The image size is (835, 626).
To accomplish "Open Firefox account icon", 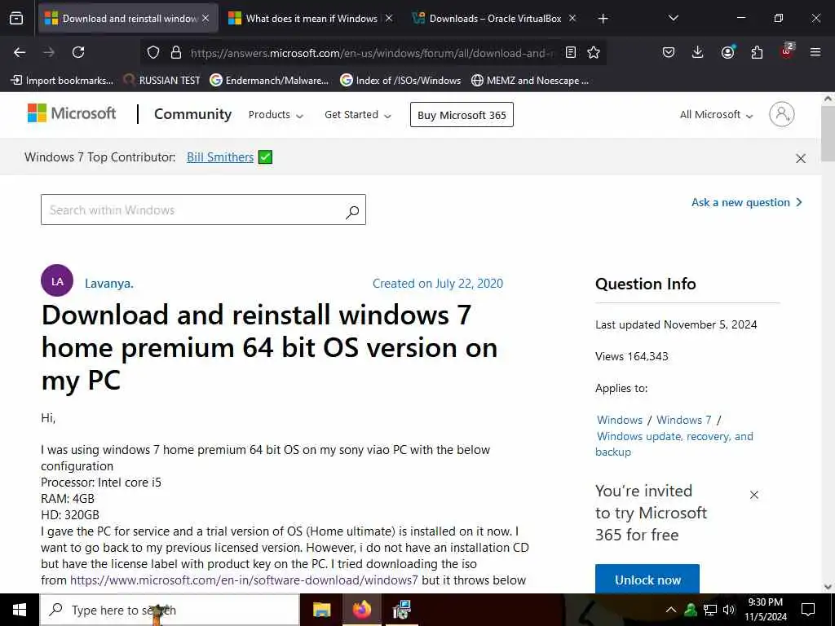I will (727, 52).
